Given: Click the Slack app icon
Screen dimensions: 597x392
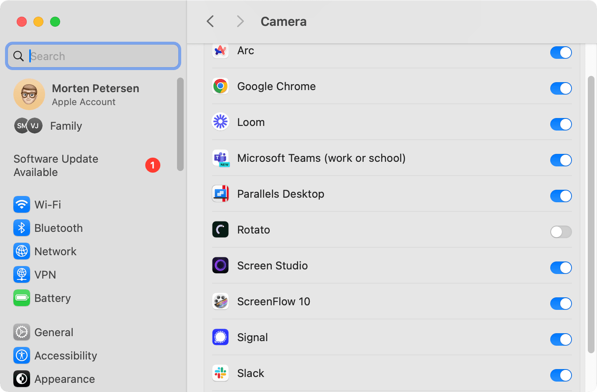Looking at the screenshot, I should click(220, 373).
